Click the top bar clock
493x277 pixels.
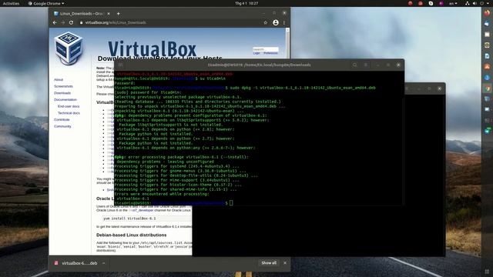coord(246,3)
